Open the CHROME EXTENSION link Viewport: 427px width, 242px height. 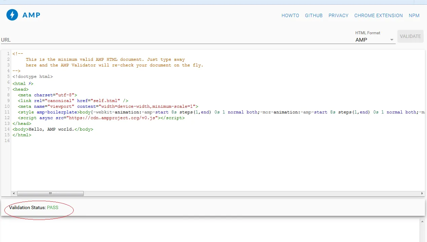378,15
